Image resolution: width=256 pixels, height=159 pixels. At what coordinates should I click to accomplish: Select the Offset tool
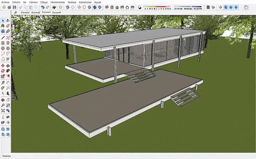[x=8, y=76]
